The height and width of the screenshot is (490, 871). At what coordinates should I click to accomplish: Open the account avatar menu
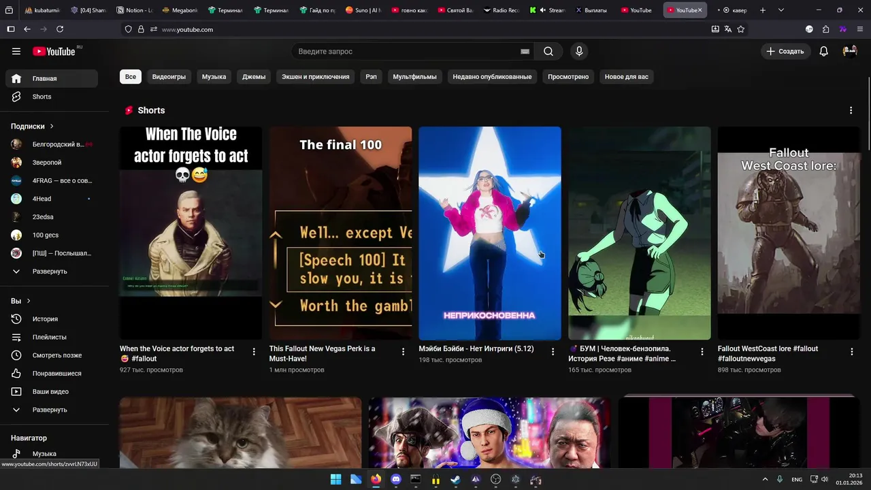click(x=850, y=51)
